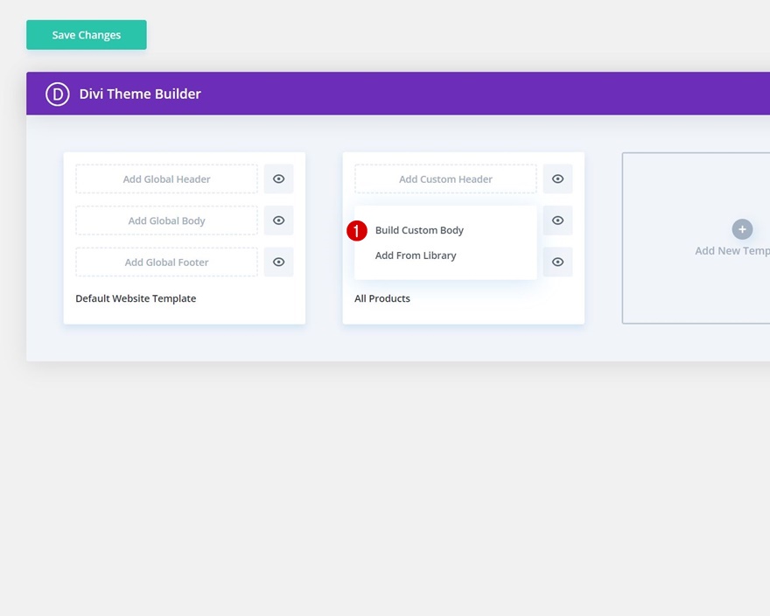Choose Build Custom Body from menu
This screenshot has height=616, width=770.
pyautogui.click(x=419, y=230)
